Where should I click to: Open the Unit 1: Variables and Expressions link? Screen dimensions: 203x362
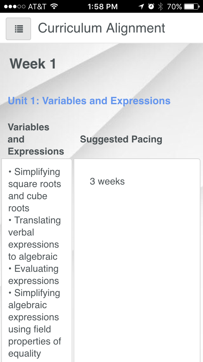click(x=89, y=101)
